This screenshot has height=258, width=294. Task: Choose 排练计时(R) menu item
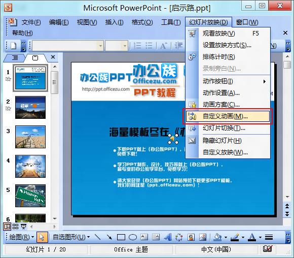pyautogui.click(x=228, y=57)
